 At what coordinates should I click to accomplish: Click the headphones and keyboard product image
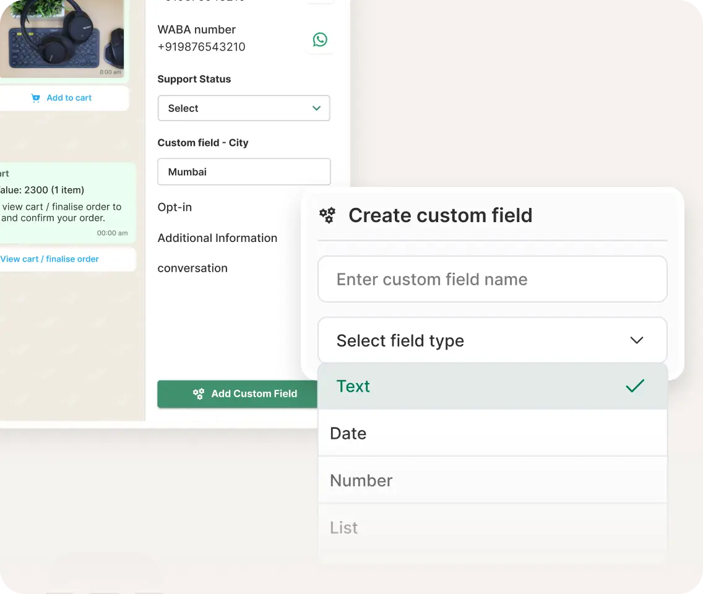pyautogui.click(x=62, y=37)
